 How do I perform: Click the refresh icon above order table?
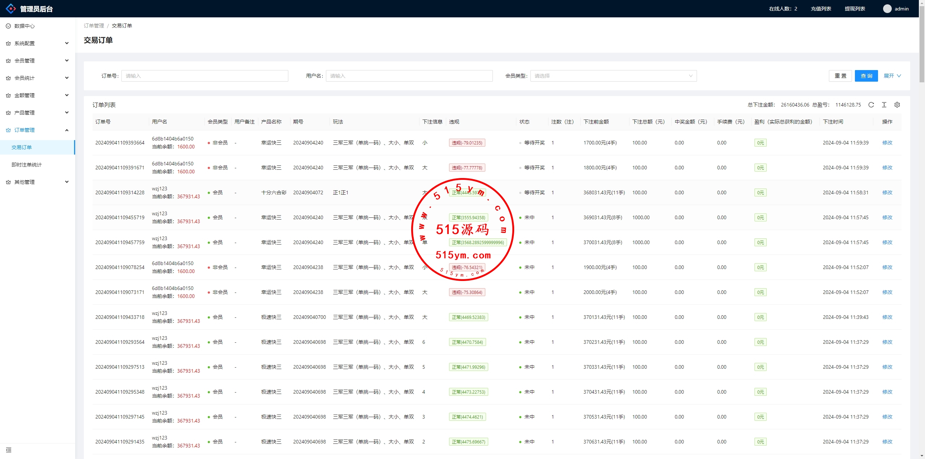871,105
